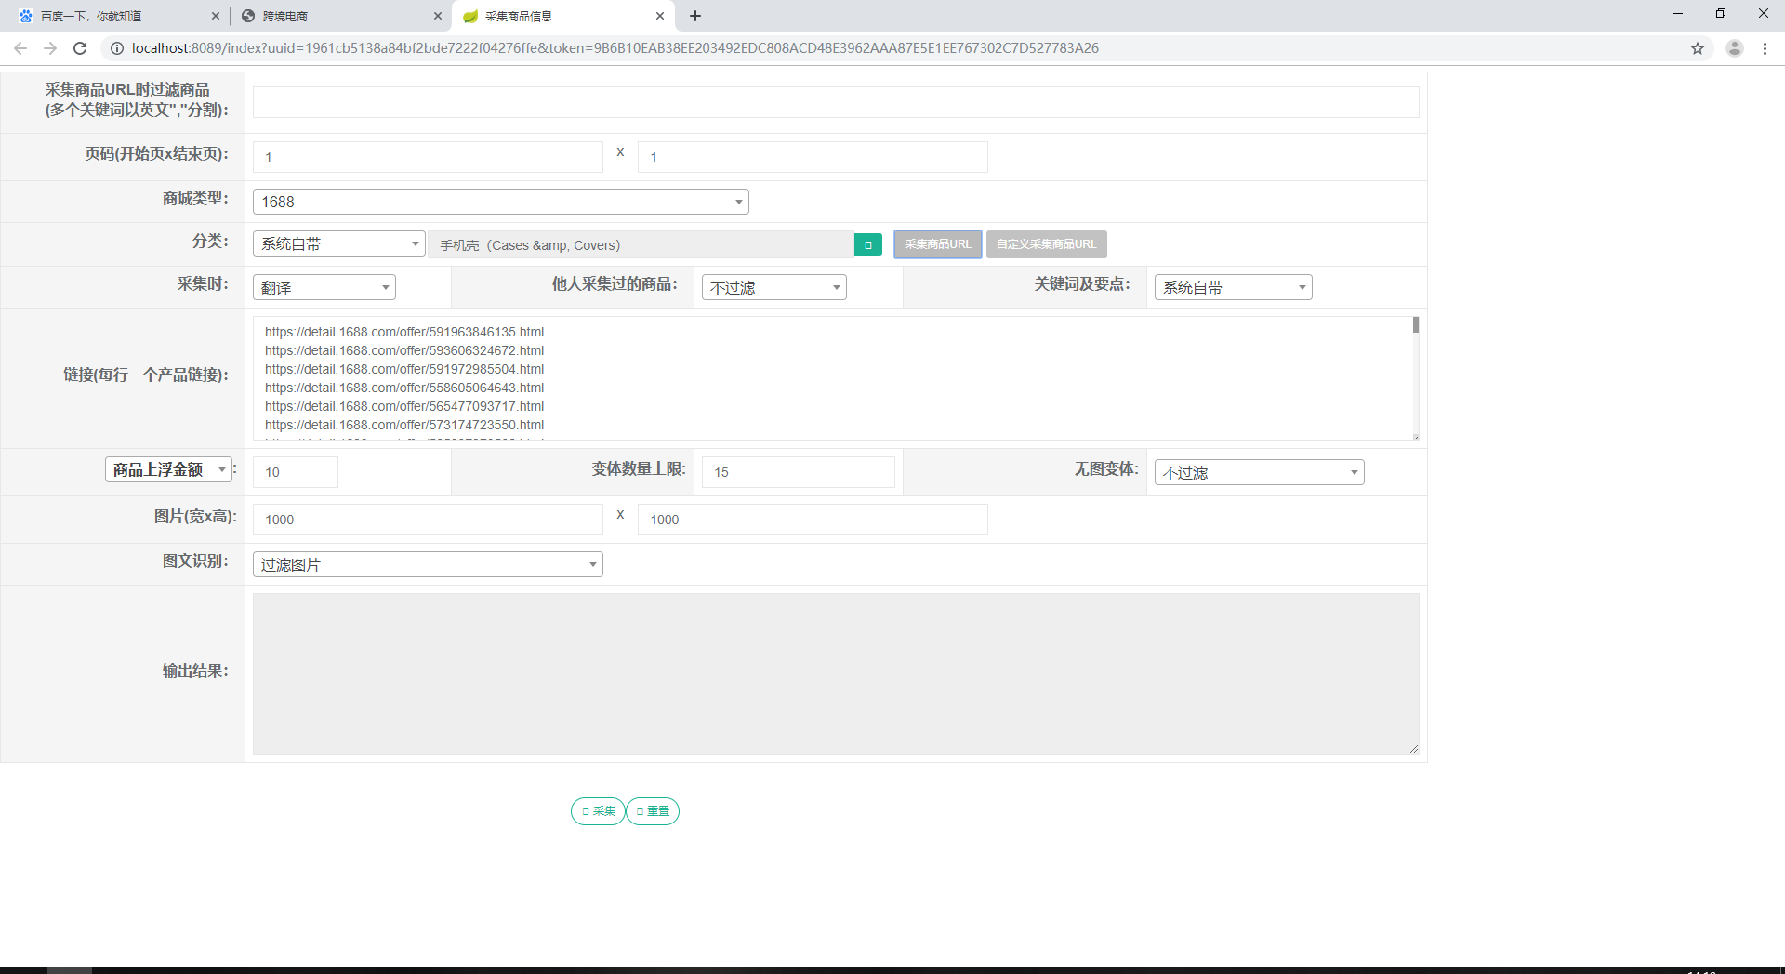Viewport: 1785px width, 974px height.
Task: Close the 百度一下 tab
Action: [x=216, y=16]
